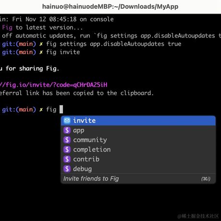The height and width of the screenshot is (221, 221).
Task: Open the fig.io invite referral link
Action: [53, 85]
